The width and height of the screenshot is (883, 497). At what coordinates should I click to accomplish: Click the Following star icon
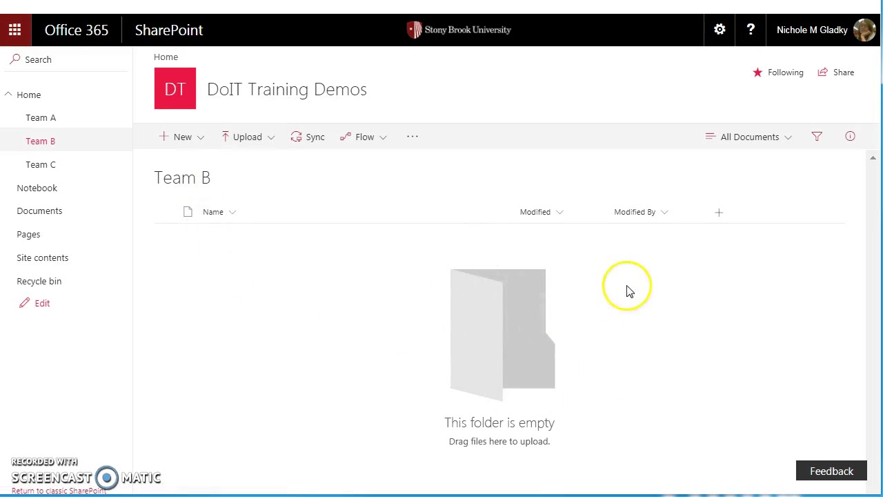[757, 72]
